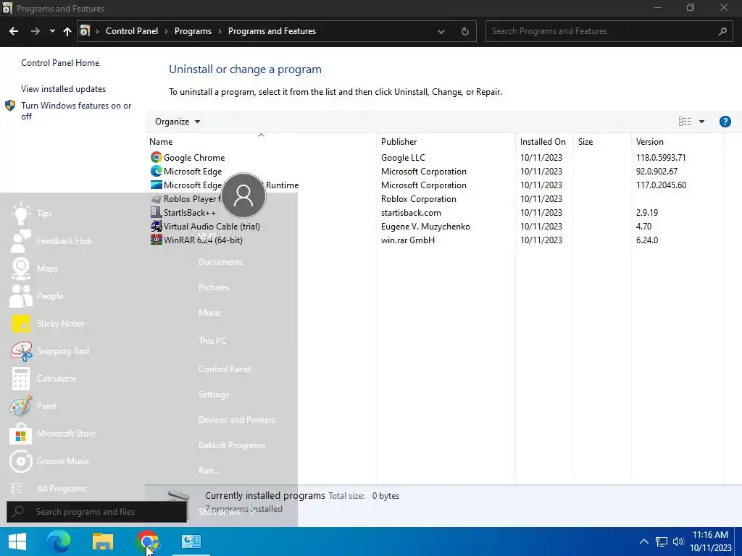Click Search programs and files box
742x556 pixels.
pos(96,512)
